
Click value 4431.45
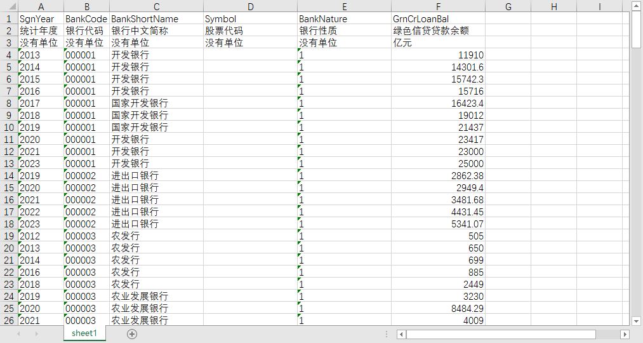coord(439,212)
